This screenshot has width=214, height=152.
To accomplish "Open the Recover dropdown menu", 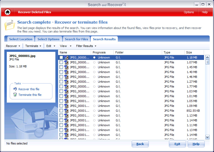I will 13,46.
